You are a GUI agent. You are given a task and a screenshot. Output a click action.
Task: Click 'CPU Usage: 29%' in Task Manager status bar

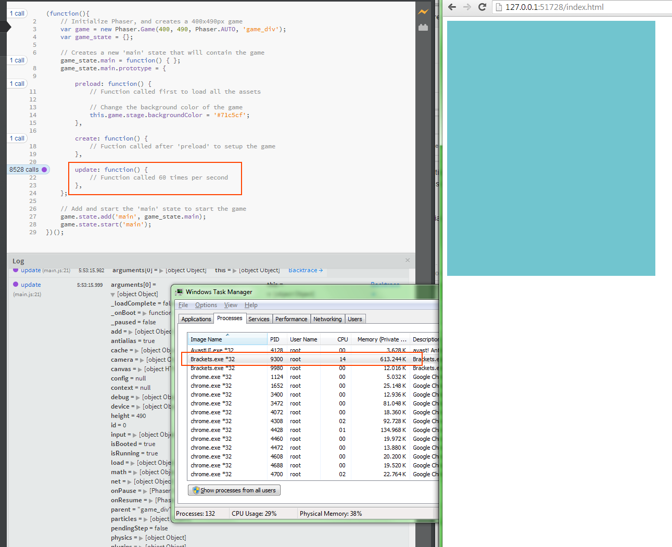[254, 513]
